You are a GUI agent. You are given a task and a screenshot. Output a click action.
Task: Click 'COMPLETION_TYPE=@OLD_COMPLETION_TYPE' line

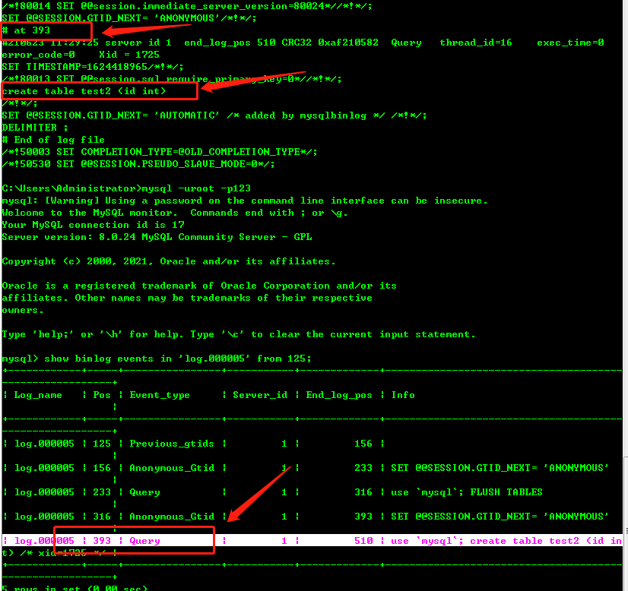(160, 152)
